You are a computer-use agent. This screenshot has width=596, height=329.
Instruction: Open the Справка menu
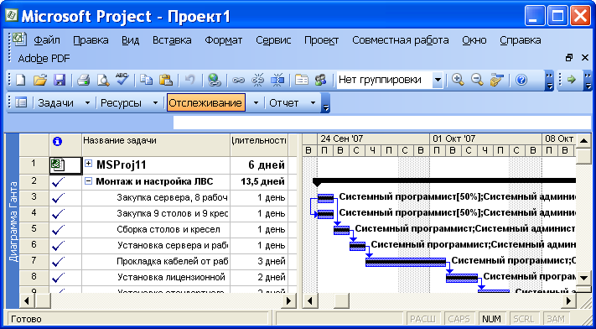pos(521,40)
